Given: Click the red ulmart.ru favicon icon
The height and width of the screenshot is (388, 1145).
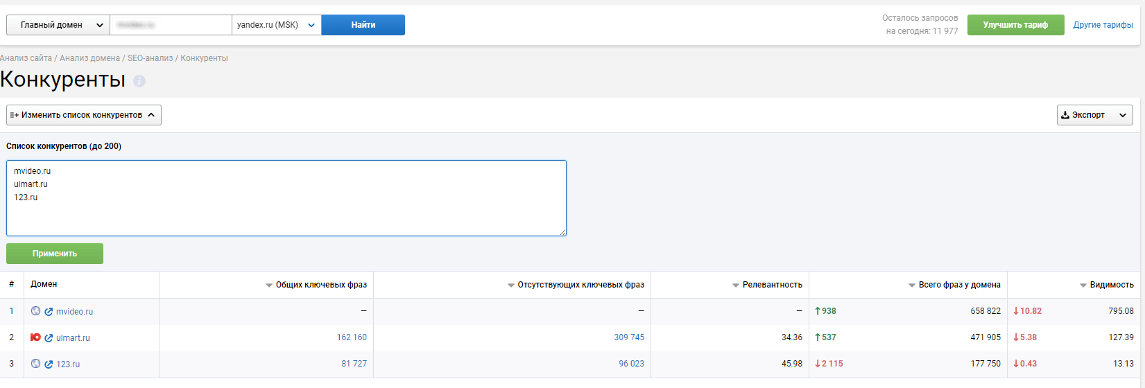Looking at the screenshot, I should [x=36, y=337].
